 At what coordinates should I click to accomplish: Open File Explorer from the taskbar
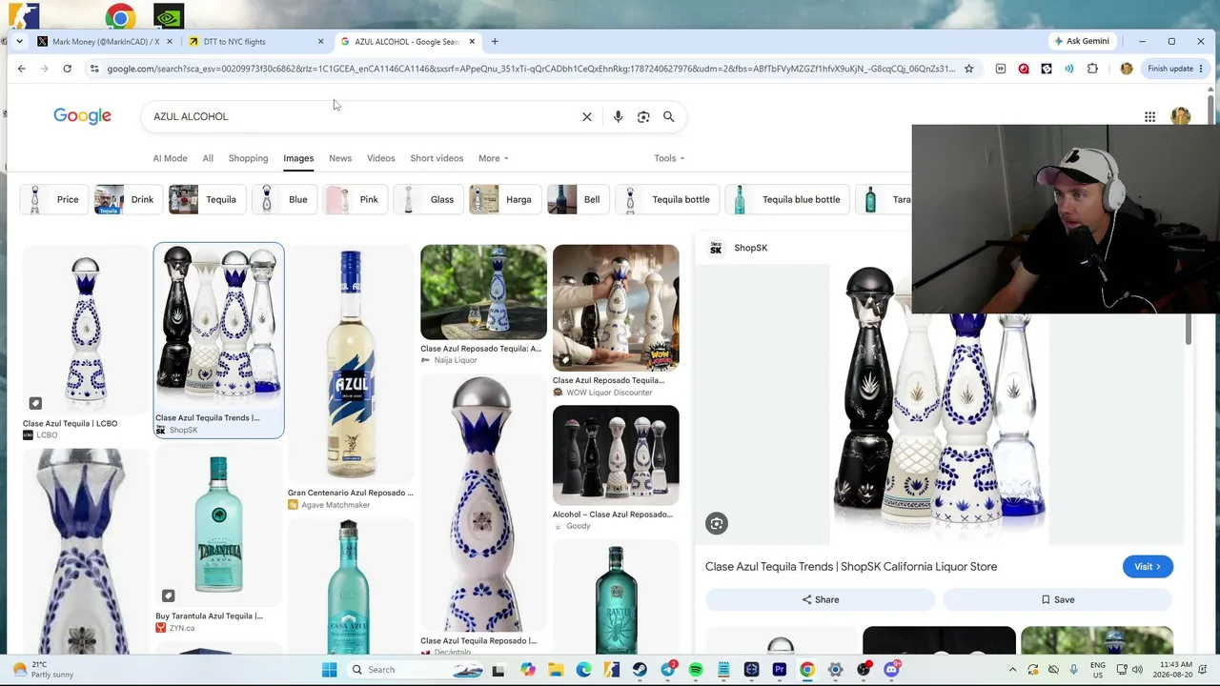pyautogui.click(x=556, y=670)
